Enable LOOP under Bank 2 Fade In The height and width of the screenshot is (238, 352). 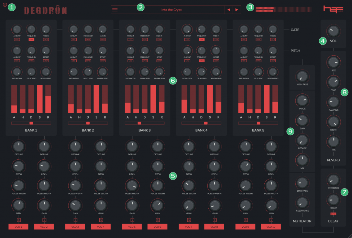pyautogui.click(x=102, y=39)
